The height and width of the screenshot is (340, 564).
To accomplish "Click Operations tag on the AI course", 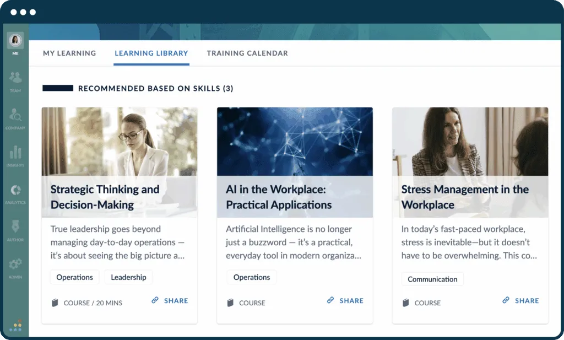I will click(252, 277).
